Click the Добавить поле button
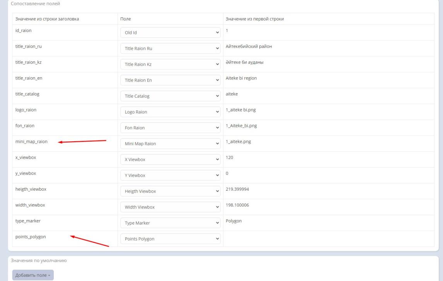Screen dimensions: 443x281 33,275
